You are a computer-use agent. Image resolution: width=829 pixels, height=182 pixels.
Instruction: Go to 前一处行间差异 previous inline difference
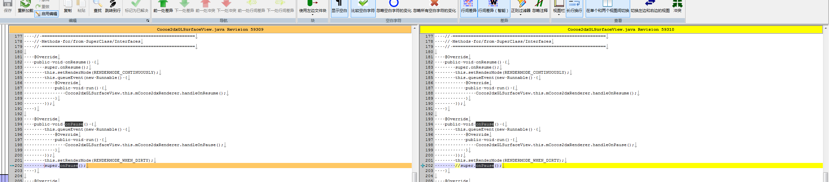tap(252, 6)
